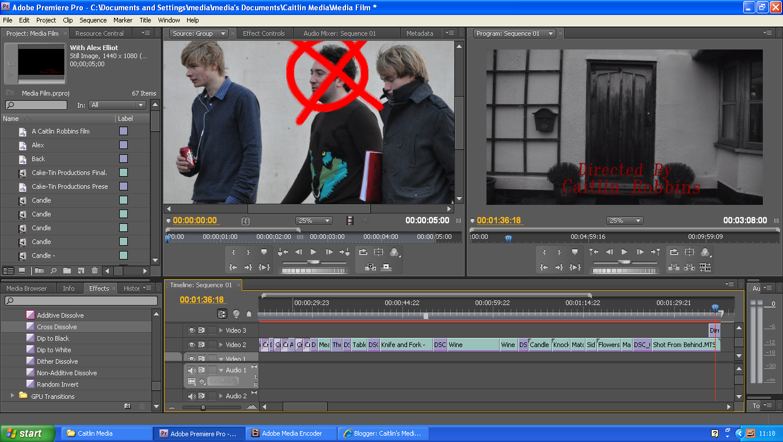Switch Project panel to list view

pos(9,270)
